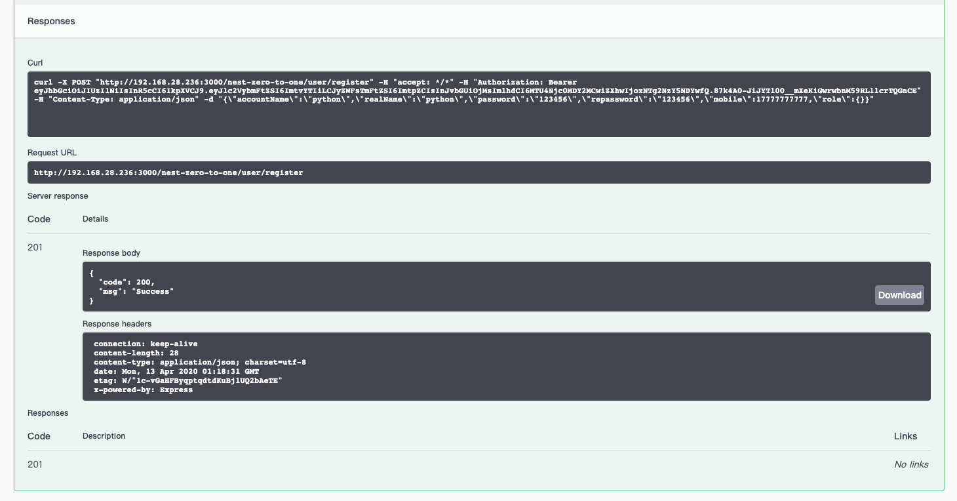
Task: Click the x-powered-by: Express header line
Action: point(143,390)
